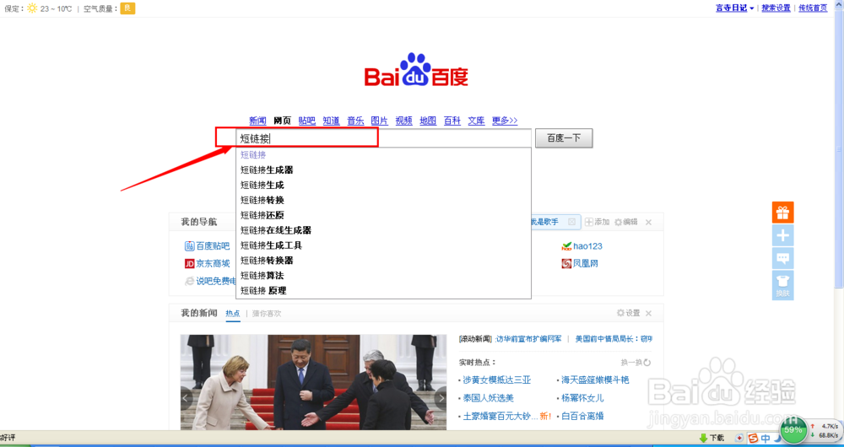Select the 新闻 search category
This screenshot has height=447, width=844.
[x=257, y=121]
